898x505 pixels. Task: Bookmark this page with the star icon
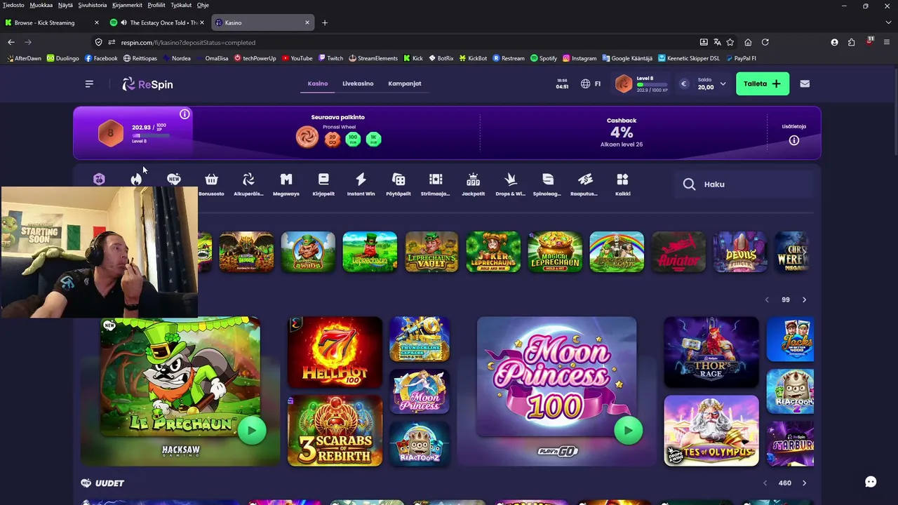pyautogui.click(x=730, y=42)
